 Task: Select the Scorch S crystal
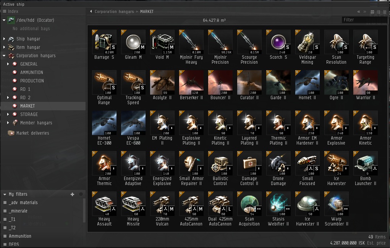[x=278, y=45]
